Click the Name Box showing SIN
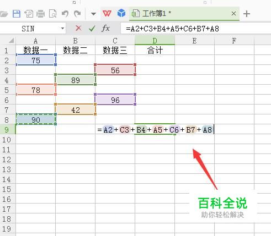This screenshot has width=271, height=236. [x=28, y=29]
